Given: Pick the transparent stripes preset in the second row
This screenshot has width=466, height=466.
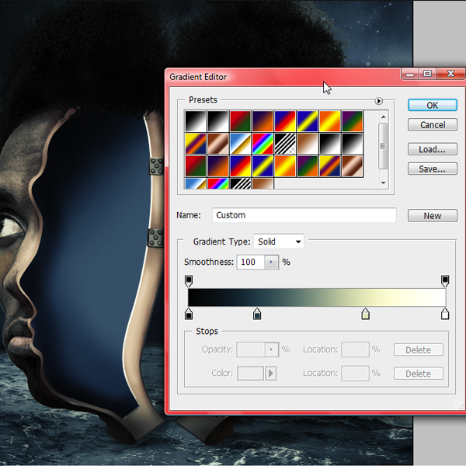Looking at the screenshot, I should tap(285, 144).
